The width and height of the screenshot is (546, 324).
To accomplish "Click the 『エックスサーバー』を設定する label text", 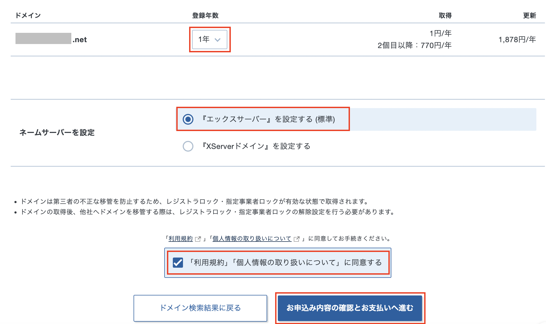I will pyautogui.click(x=268, y=119).
